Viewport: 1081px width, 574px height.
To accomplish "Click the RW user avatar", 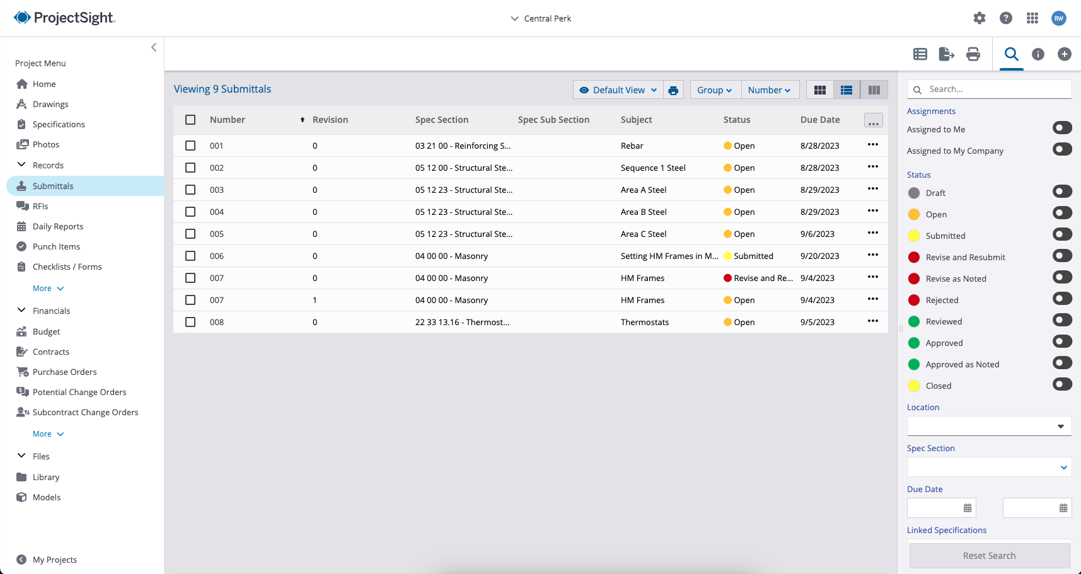I will pyautogui.click(x=1059, y=18).
